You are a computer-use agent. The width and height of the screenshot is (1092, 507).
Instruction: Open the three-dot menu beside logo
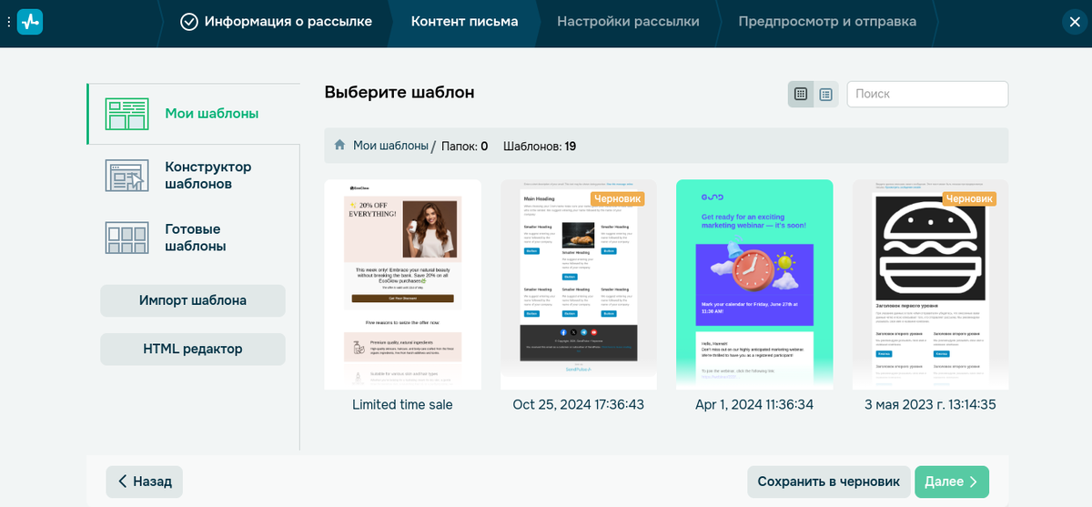(x=8, y=22)
